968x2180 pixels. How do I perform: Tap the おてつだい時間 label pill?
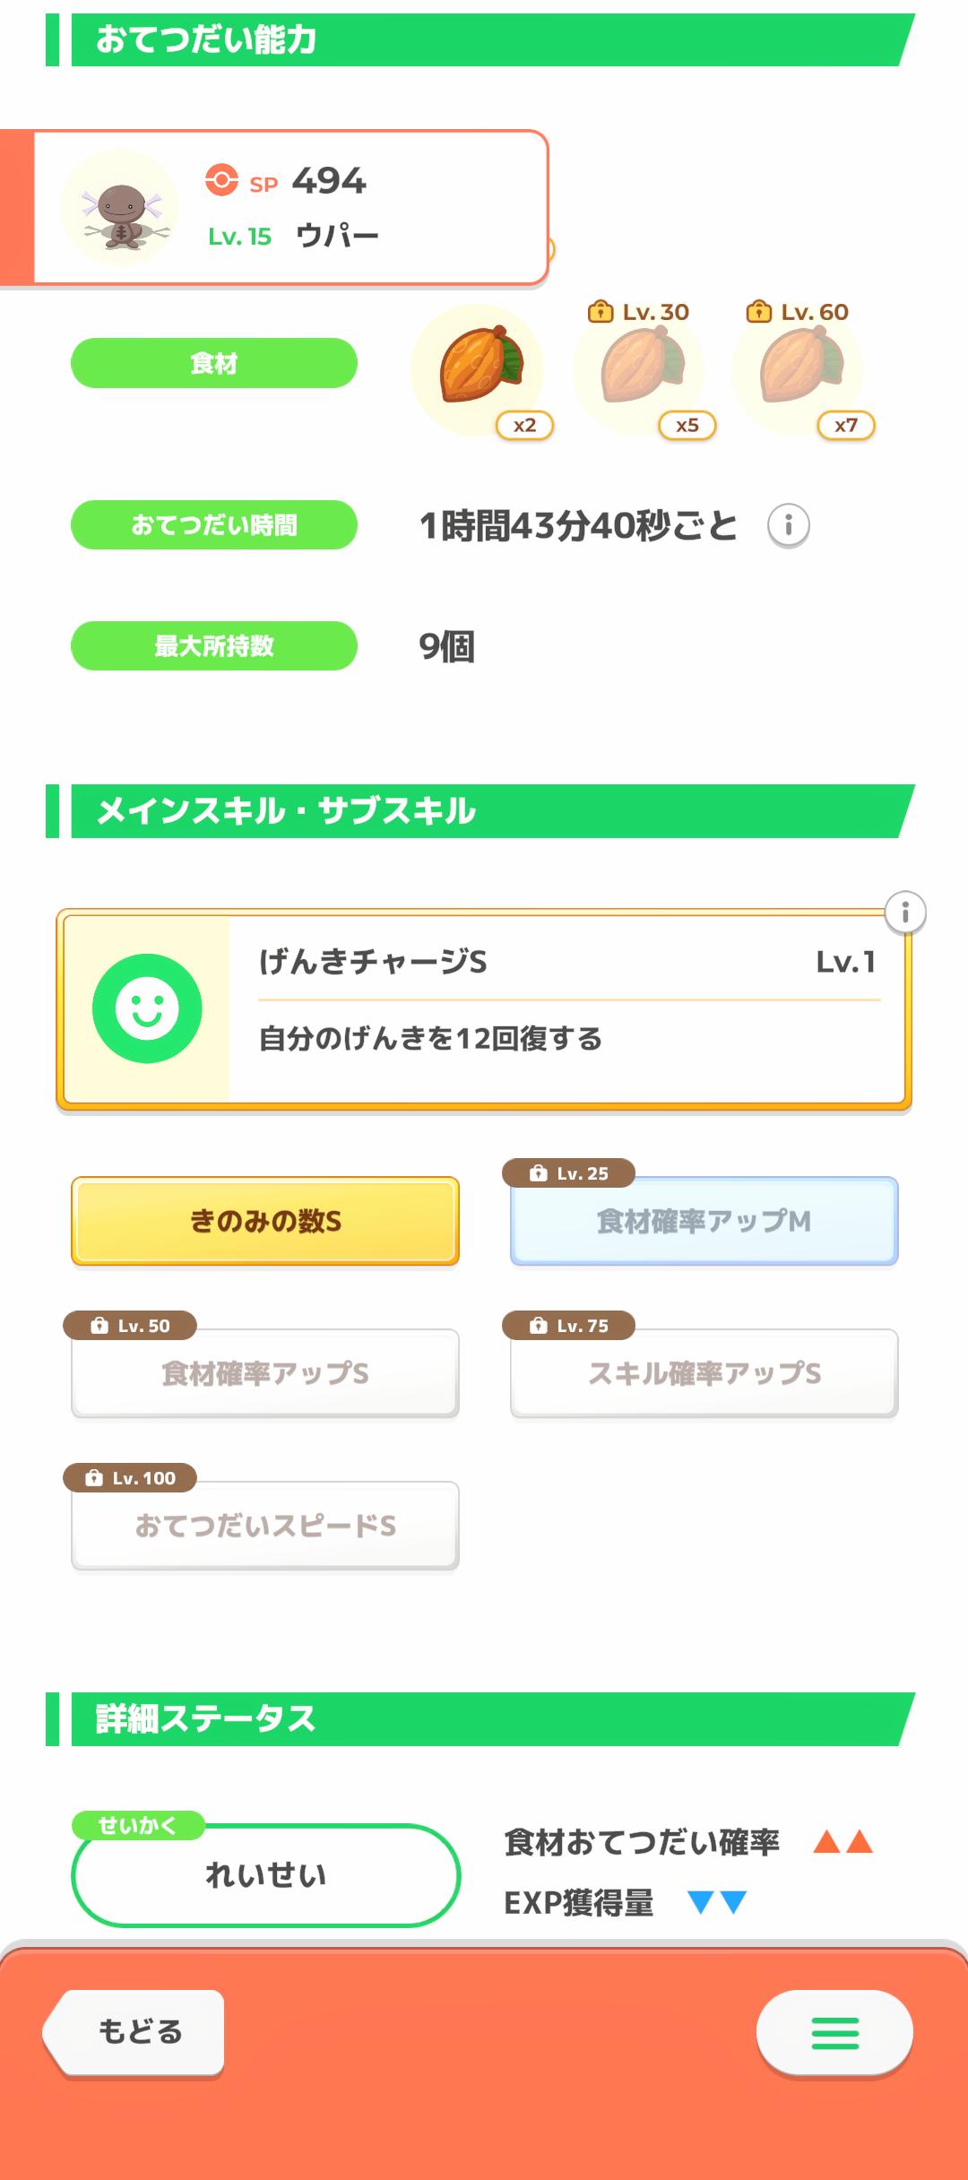click(214, 525)
